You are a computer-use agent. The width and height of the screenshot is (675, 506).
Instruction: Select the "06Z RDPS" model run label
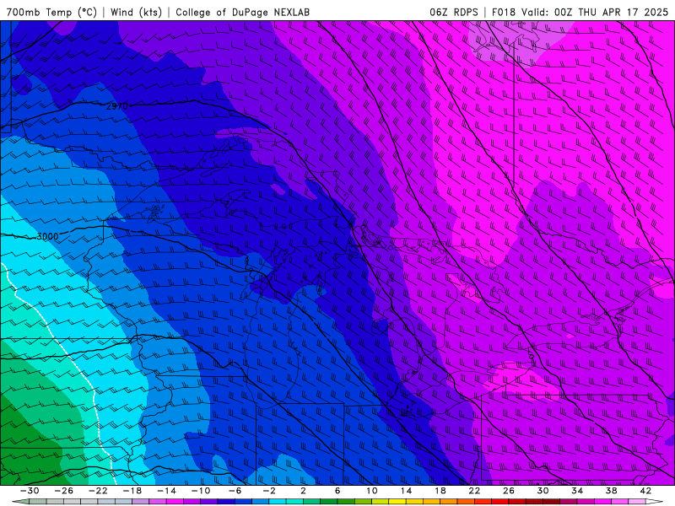pos(453,12)
